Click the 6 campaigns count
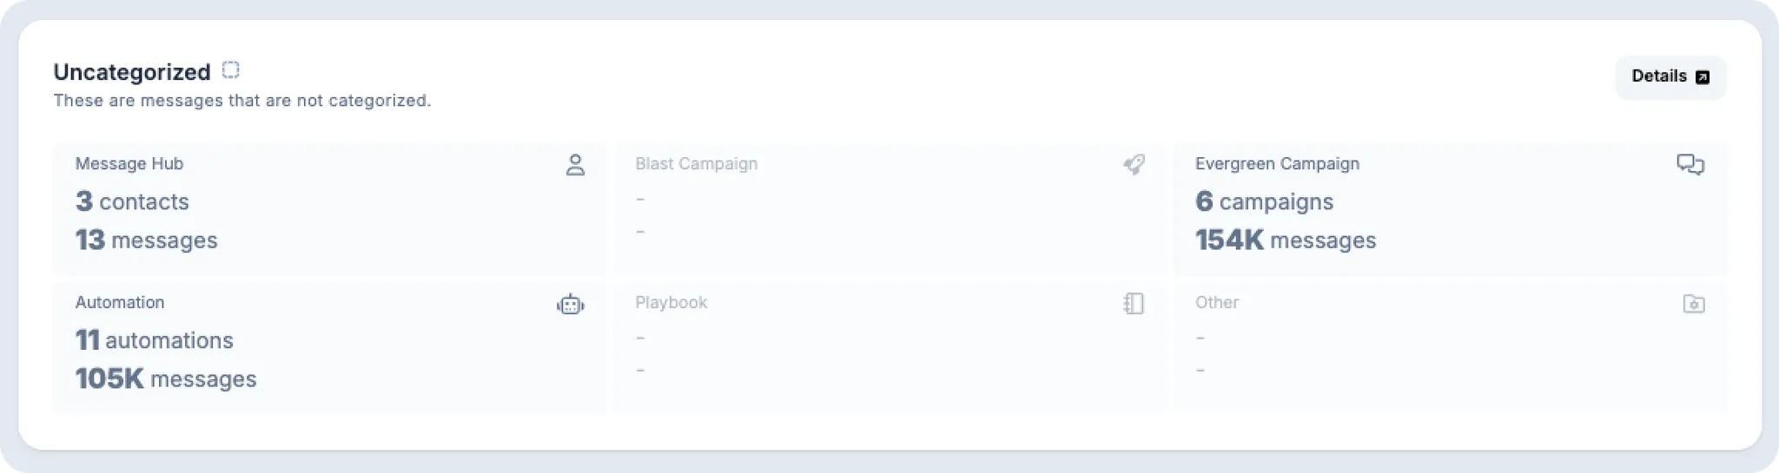 pyautogui.click(x=1264, y=201)
